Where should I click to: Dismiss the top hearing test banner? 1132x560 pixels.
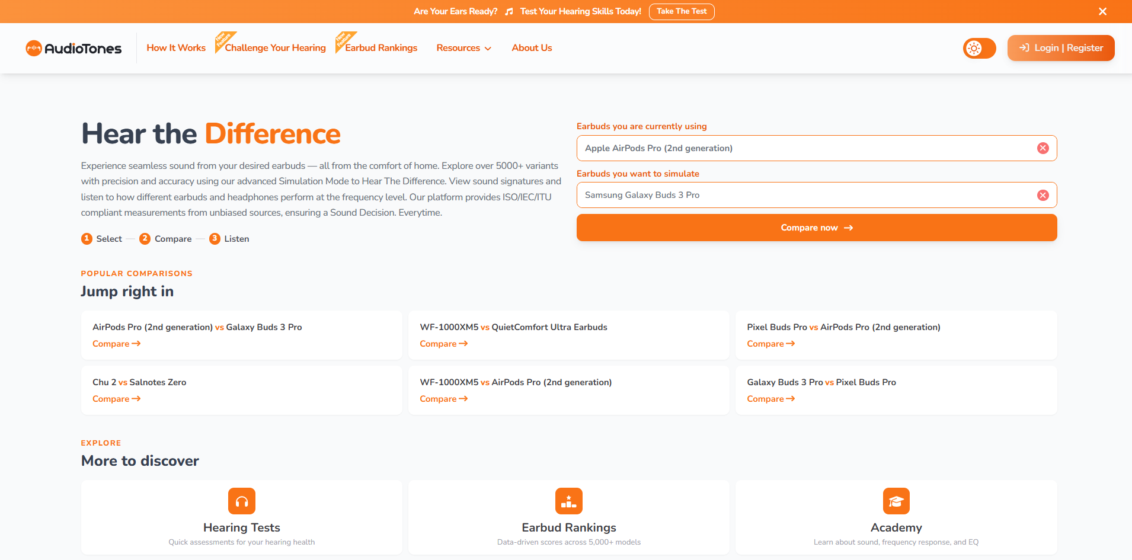tap(1102, 11)
